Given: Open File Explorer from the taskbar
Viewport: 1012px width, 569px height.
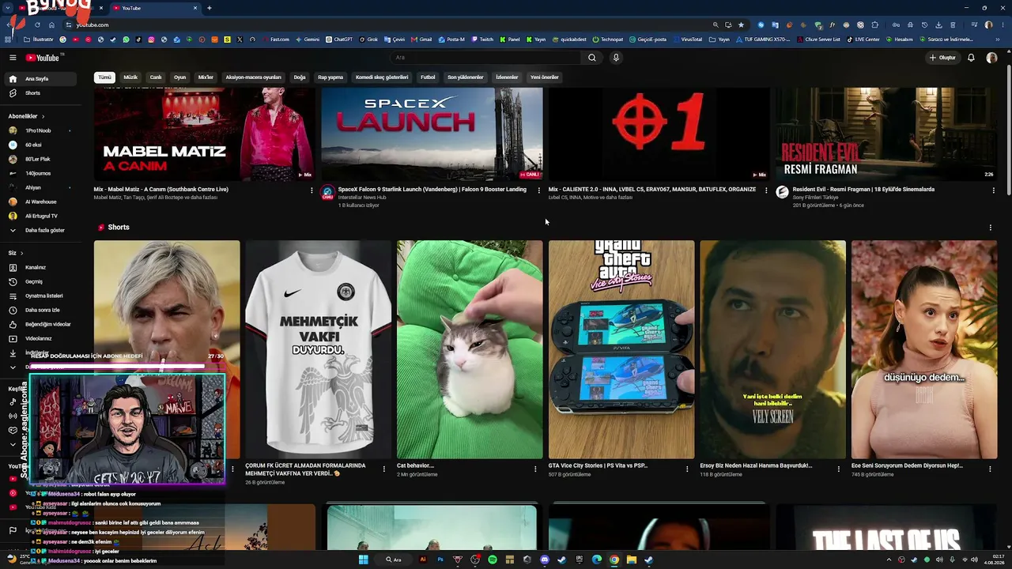Looking at the screenshot, I should click(x=632, y=560).
